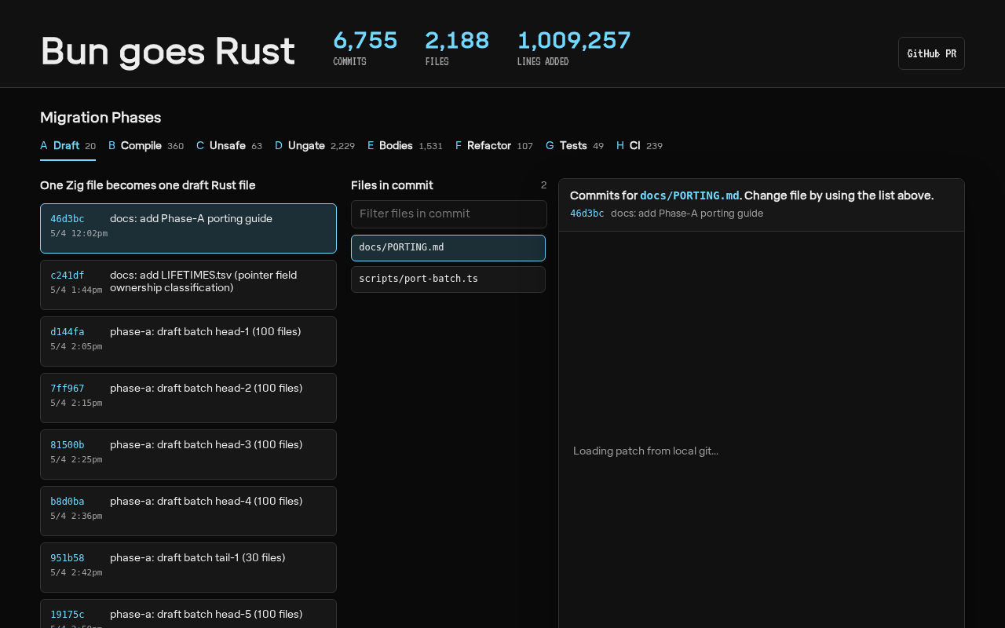Click the Migration Phases heading
The height and width of the screenshot is (628, 1005).
(100, 118)
